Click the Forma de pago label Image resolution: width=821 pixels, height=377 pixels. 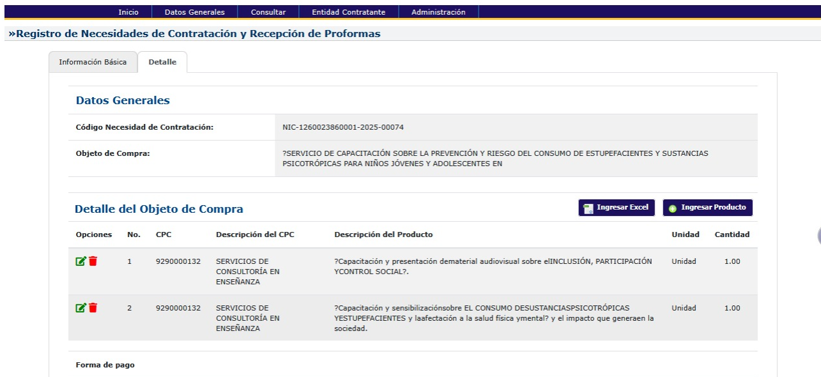click(105, 365)
